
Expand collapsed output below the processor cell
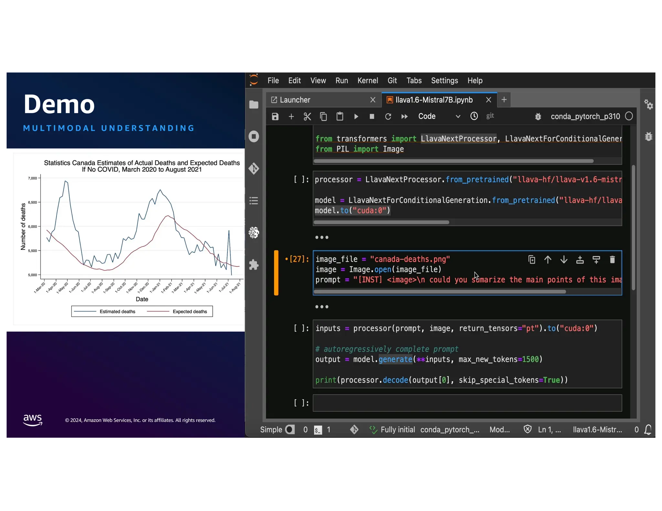(322, 237)
